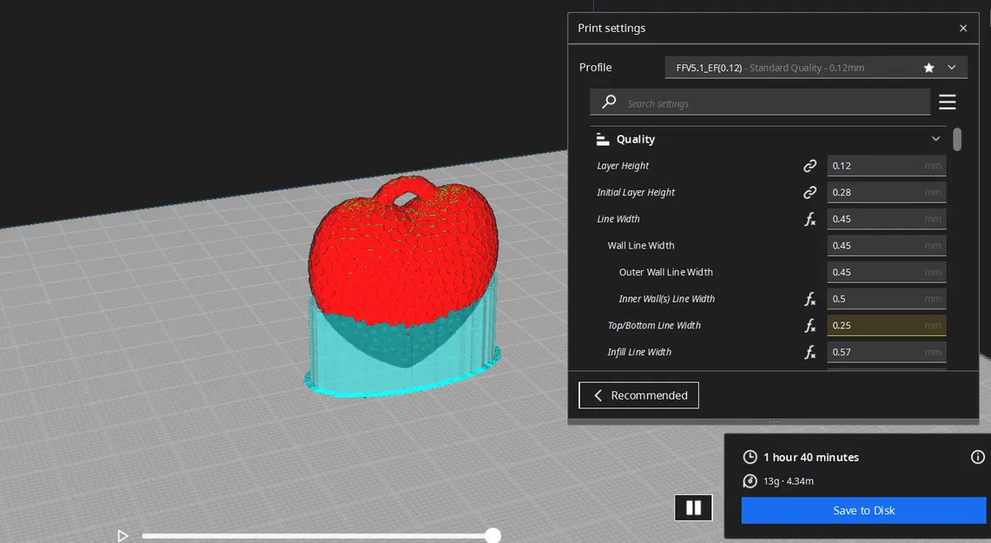Collapse the Quality settings section
The image size is (991, 543).
point(935,138)
